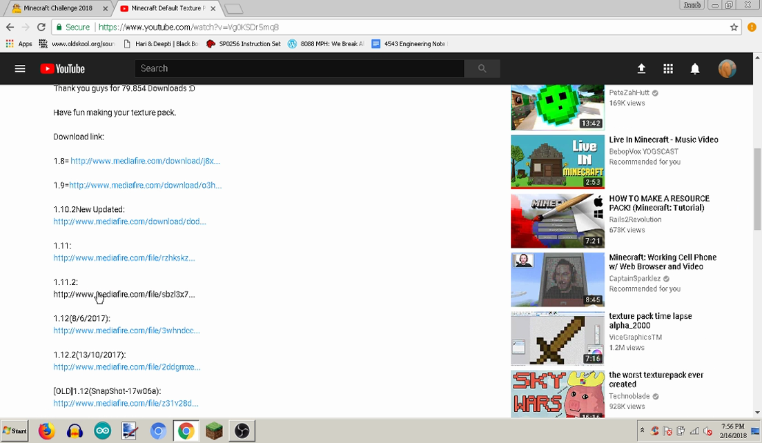This screenshot has height=443, width=762.
Task: Open a new browser tab
Action: (x=234, y=9)
